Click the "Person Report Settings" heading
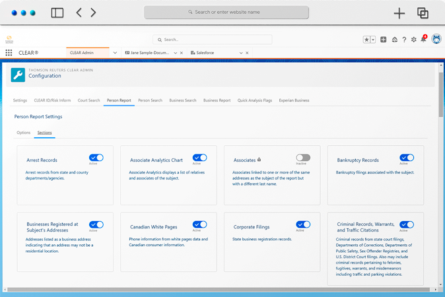This screenshot has width=445, height=297. 38,117
